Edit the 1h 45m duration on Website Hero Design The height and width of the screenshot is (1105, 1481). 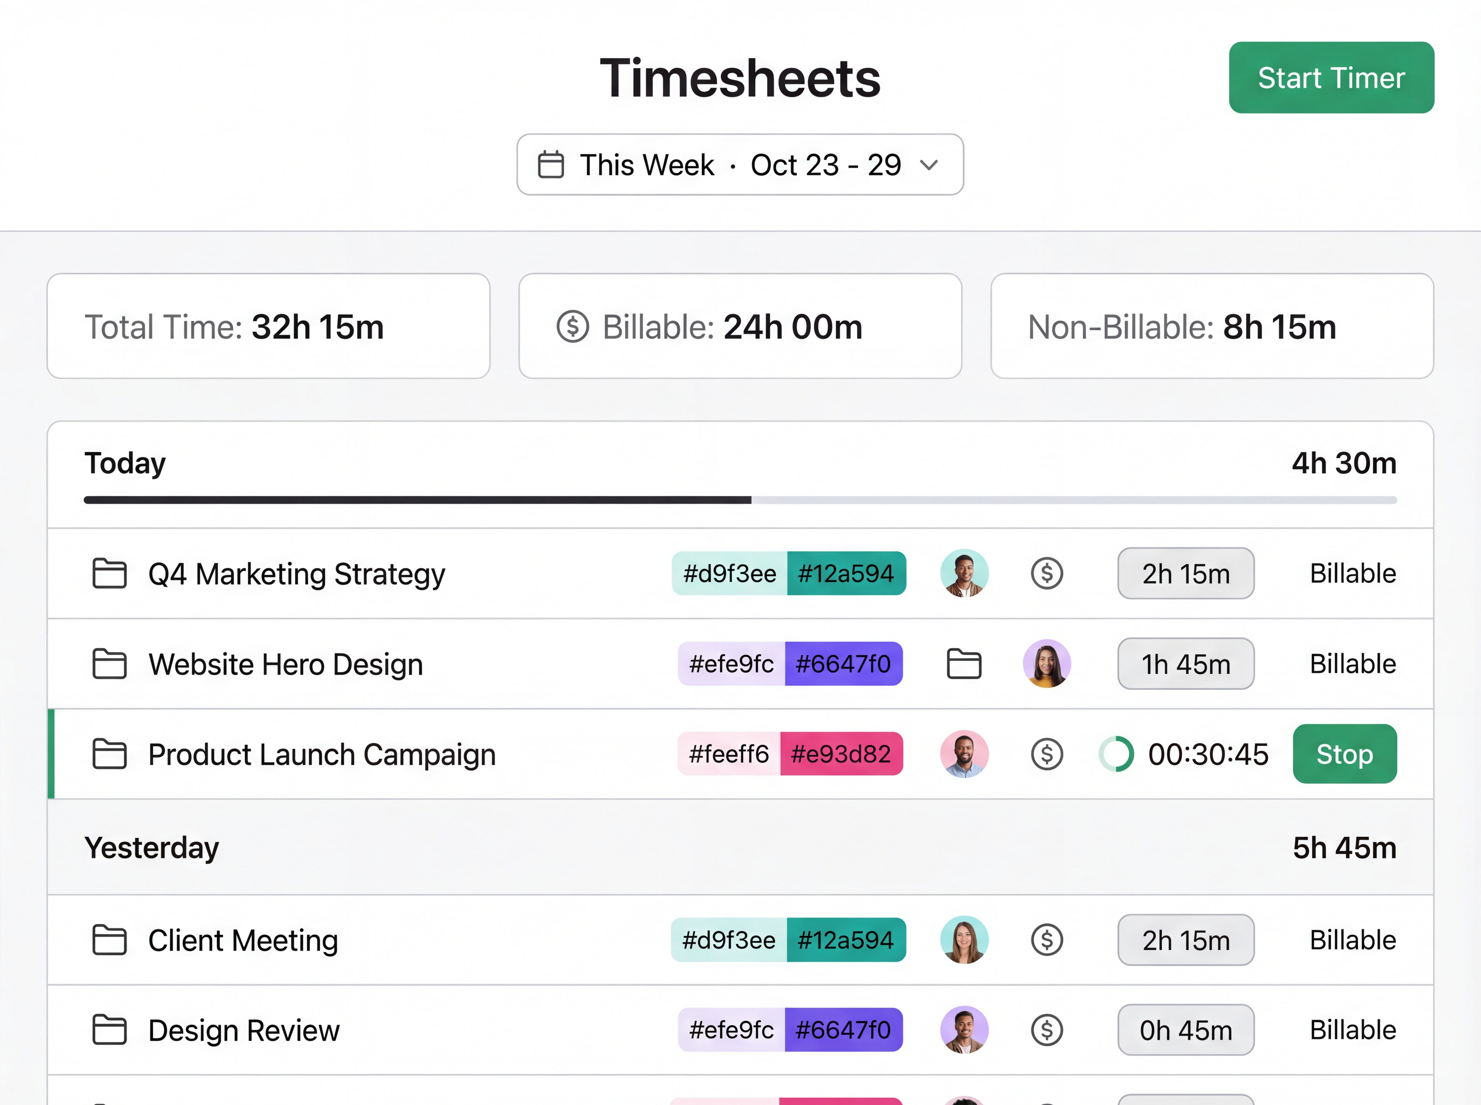(1185, 663)
